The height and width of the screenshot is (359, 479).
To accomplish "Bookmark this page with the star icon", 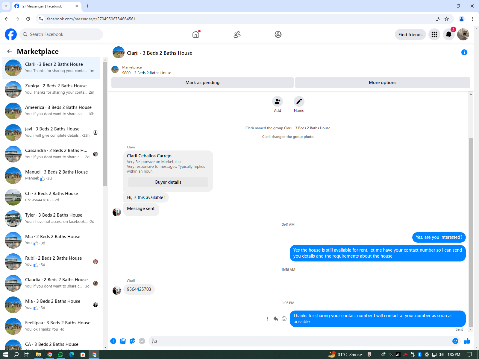I will click(447, 19).
